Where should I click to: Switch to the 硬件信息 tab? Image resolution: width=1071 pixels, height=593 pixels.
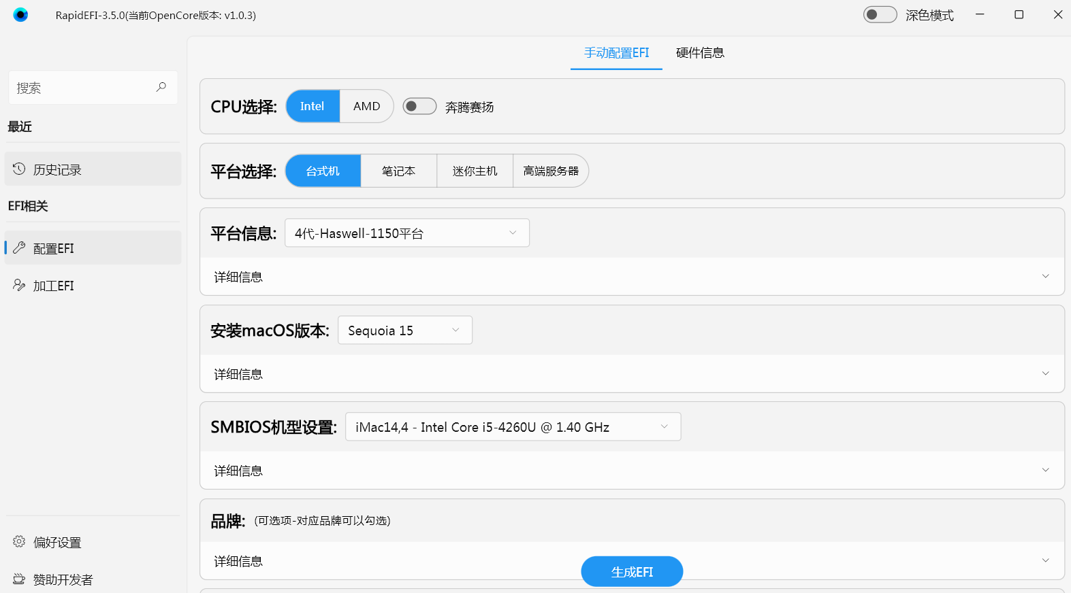click(700, 52)
